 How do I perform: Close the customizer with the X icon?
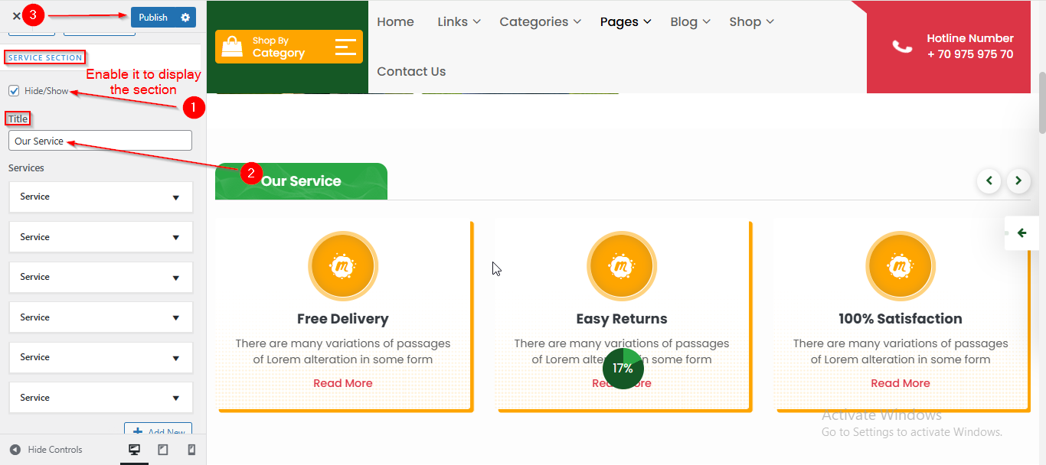[x=16, y=16]
